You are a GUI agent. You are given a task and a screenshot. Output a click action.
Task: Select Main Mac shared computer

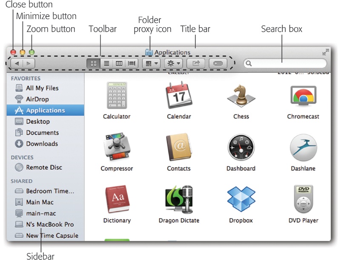pos(46,202)
